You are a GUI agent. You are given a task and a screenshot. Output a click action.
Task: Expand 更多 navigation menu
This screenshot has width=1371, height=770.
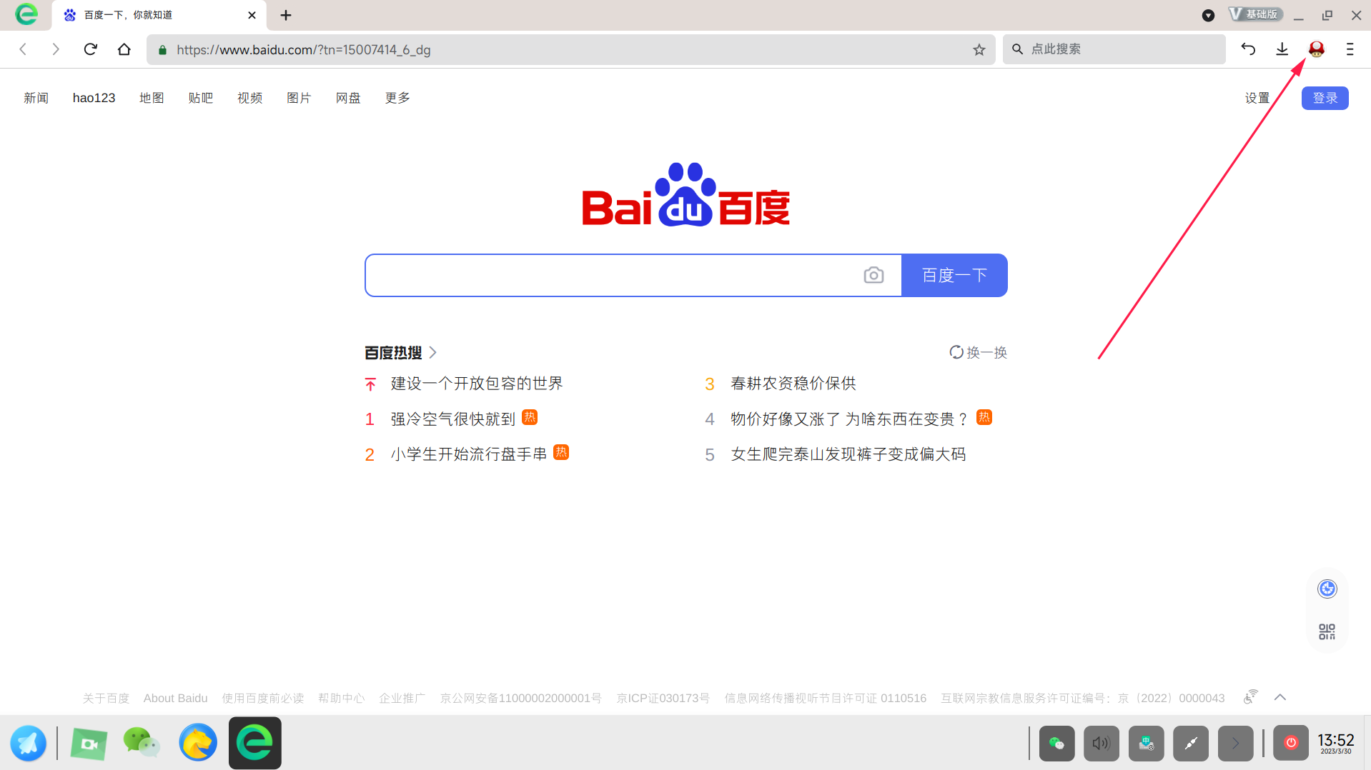tap(397, 98)
